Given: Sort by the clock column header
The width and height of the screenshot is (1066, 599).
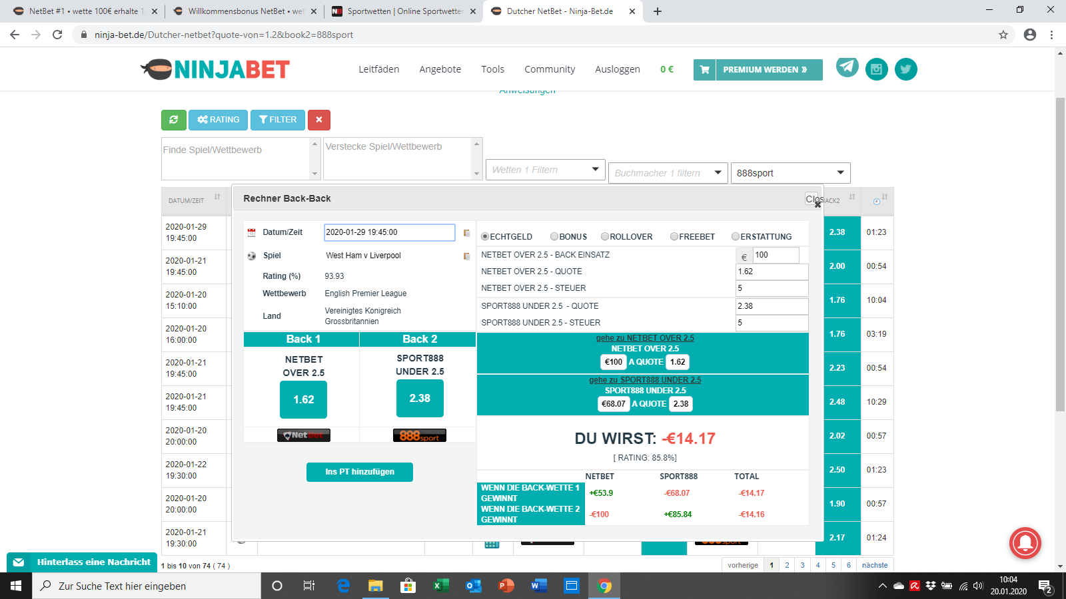Looking at the screenshot, I should (x=878, y=200).
